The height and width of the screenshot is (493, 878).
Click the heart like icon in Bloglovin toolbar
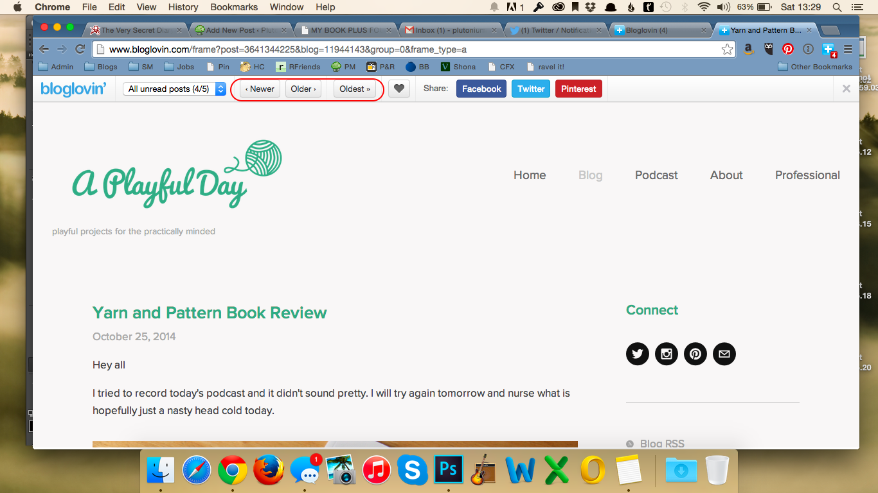[x=399, y=89]
